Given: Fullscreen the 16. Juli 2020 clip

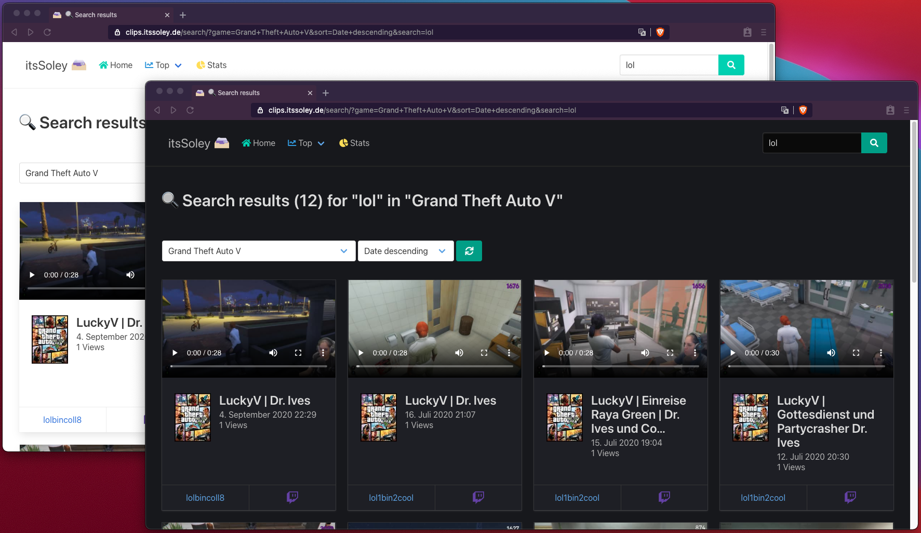Looking at the screenshot, I should pos(484,353).
